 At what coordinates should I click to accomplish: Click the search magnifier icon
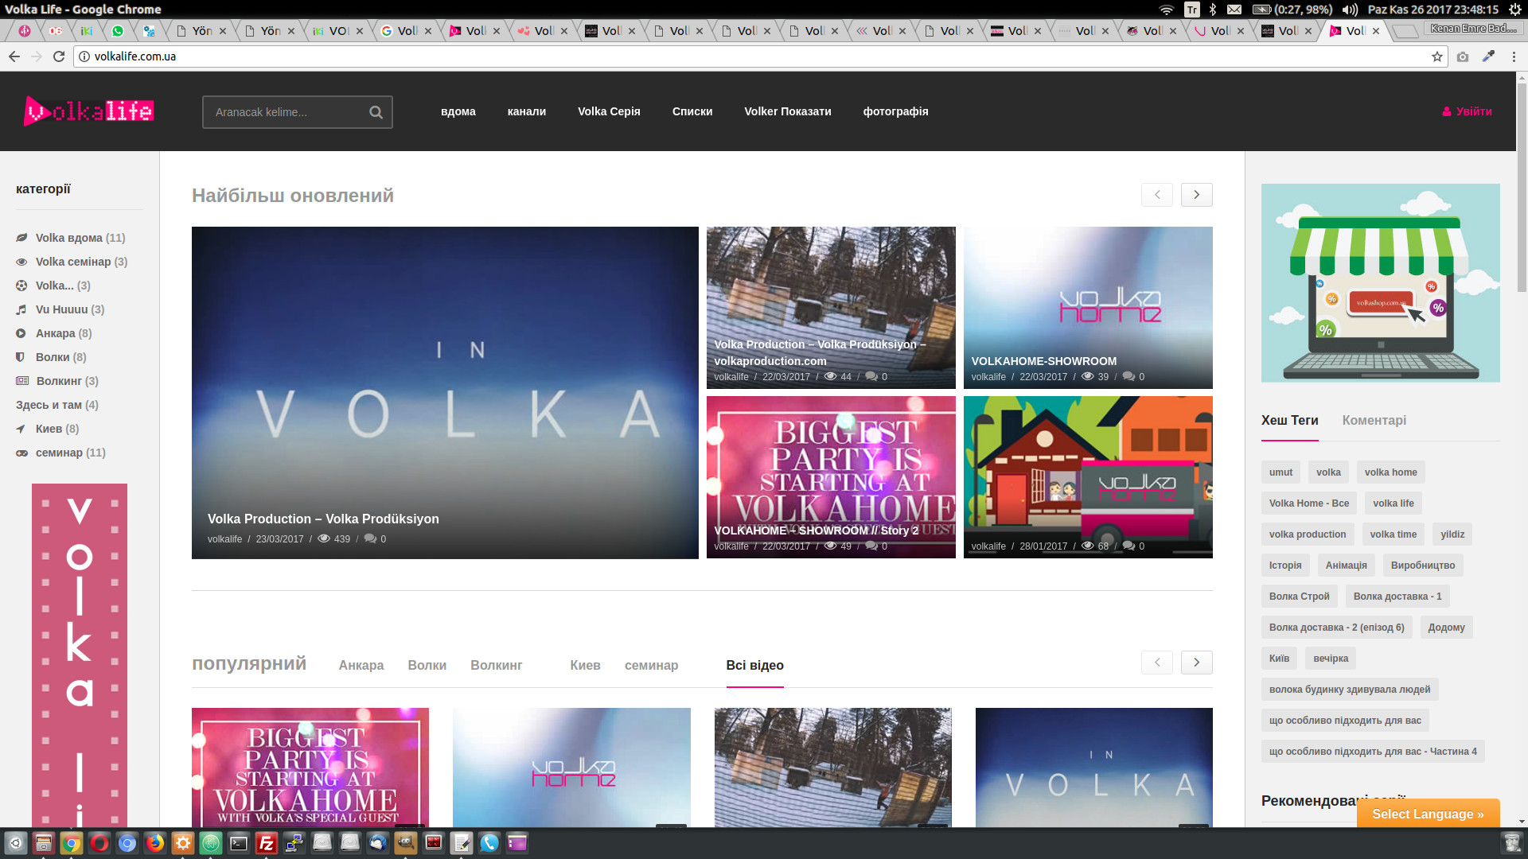click(x=376, y=112)
